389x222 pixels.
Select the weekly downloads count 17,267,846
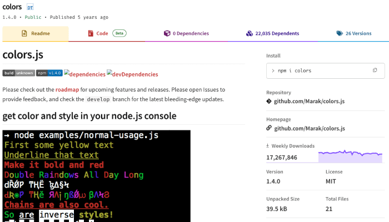[282, 158]
